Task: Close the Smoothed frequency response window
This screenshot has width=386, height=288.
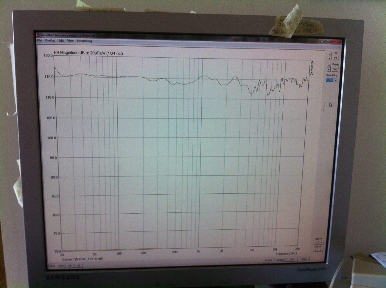Action: pos(336,41)
